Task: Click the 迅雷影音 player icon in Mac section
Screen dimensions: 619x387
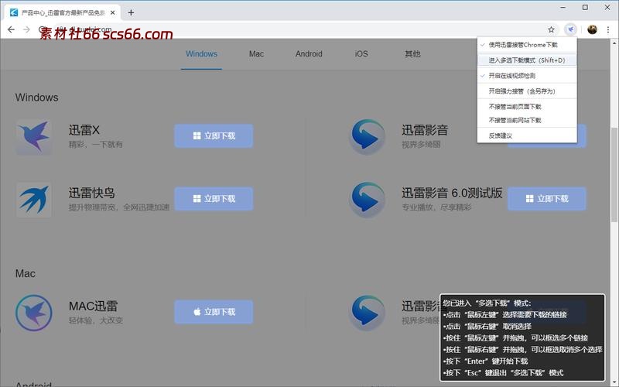Action: pos(367,313)
